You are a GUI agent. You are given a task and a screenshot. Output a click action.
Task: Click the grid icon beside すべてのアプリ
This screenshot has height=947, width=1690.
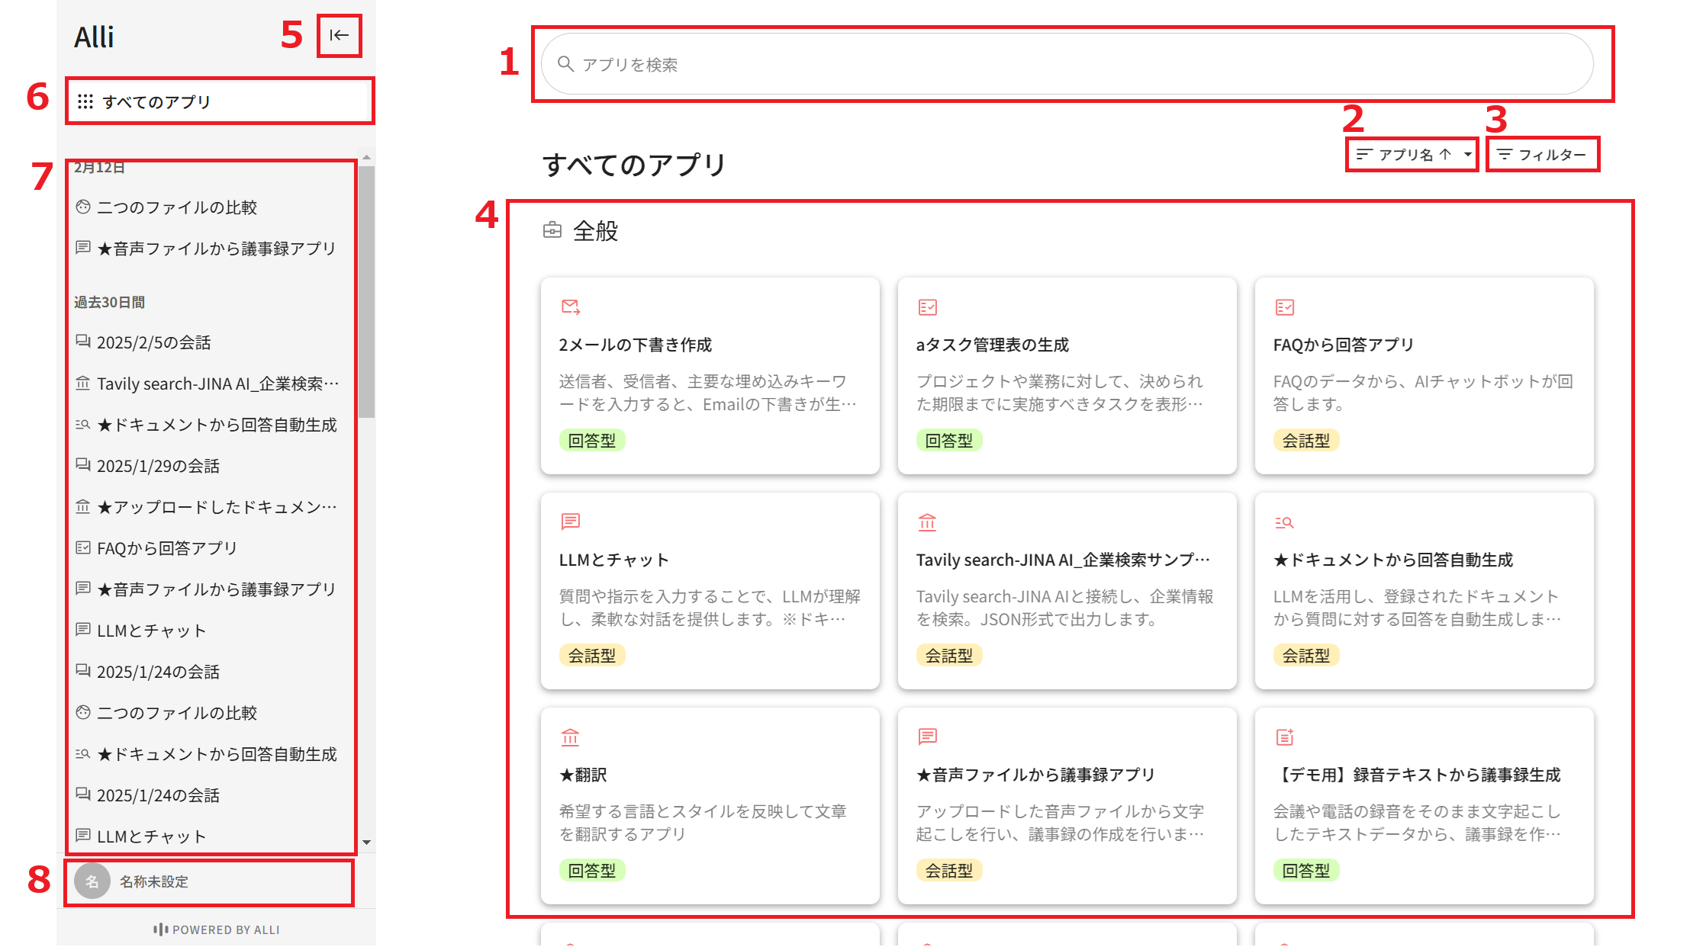85,101
